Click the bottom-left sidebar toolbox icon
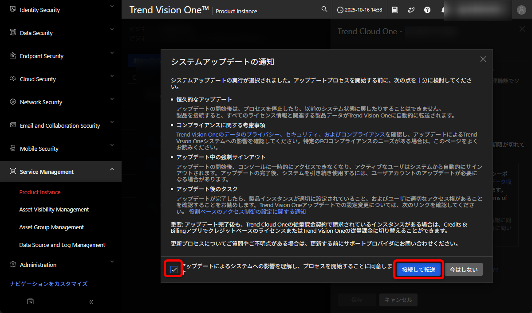Viewport: 532px width, 313px height. point(30,301)
